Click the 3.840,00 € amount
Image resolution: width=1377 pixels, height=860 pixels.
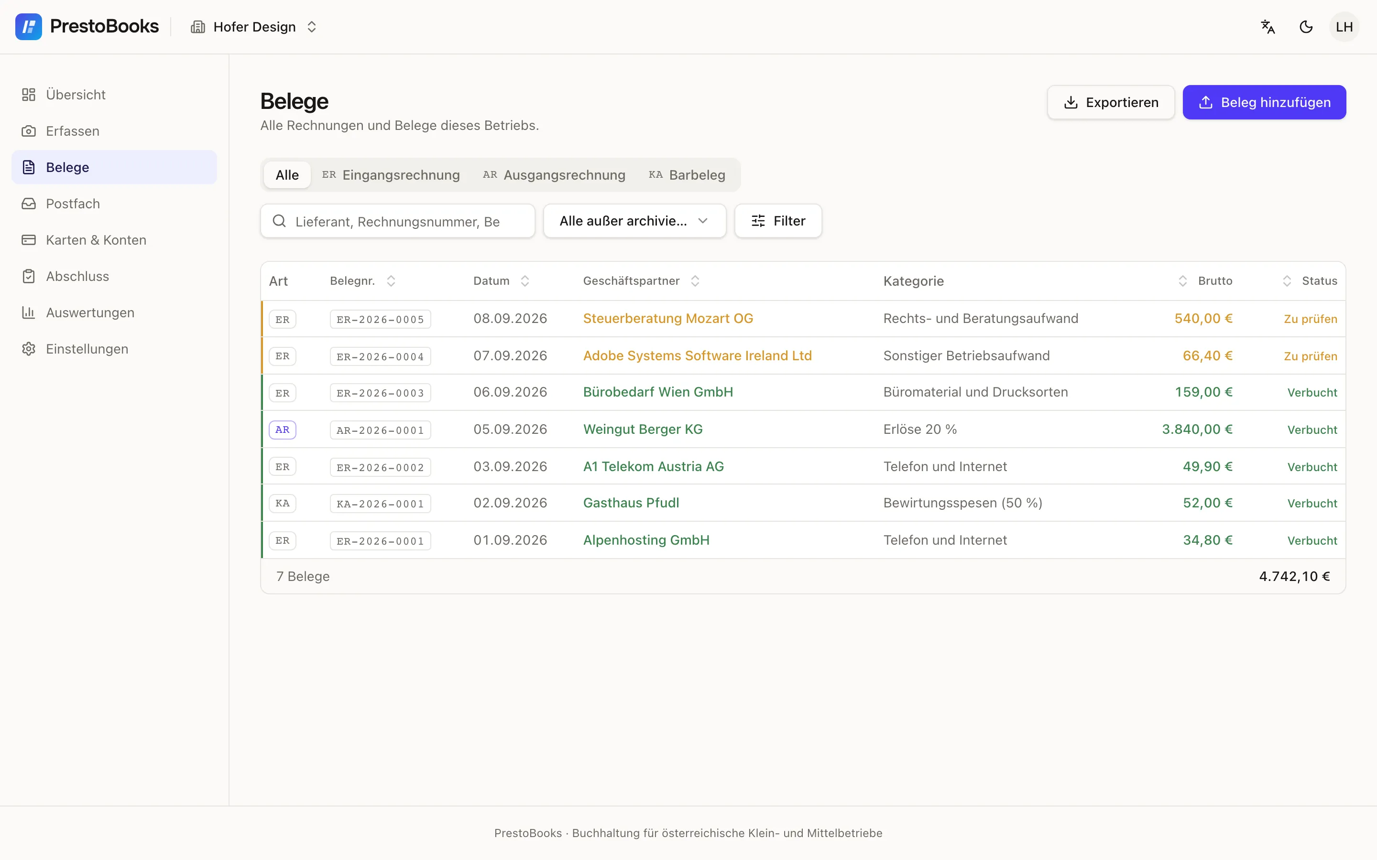(x=1197, y=430)
